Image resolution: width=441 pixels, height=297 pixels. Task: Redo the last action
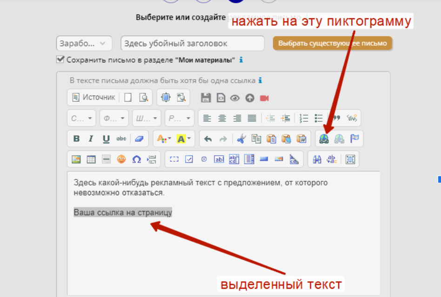pos(223,139)
